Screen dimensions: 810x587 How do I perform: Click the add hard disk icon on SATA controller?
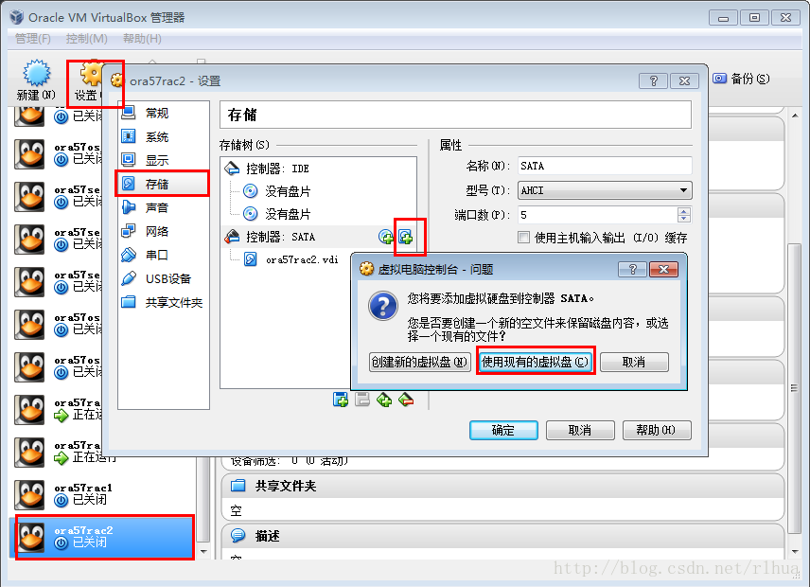click(x=406, y=238)
